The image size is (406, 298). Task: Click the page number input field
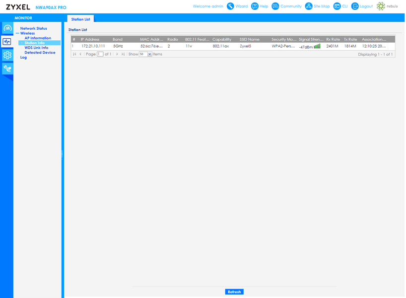coord(100,54)
